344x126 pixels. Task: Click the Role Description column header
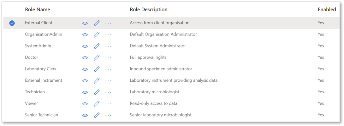point(149,10)
